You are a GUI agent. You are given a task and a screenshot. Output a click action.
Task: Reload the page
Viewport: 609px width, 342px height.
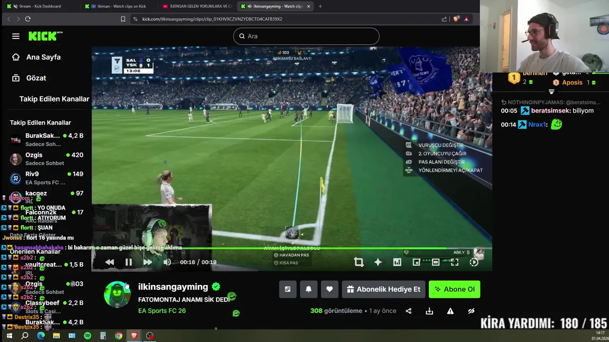[28, 19]
